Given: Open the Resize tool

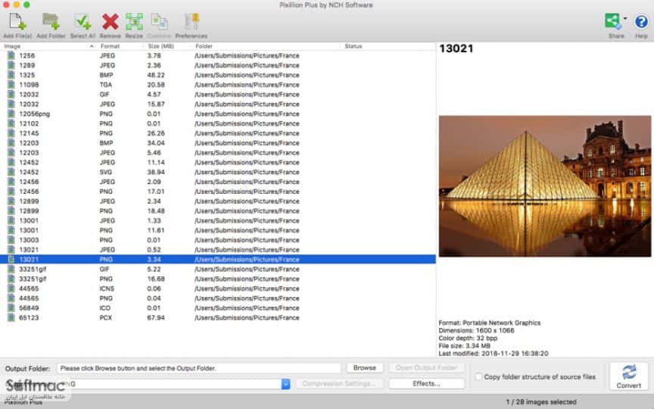Looking at the screenshot, I should (134, 22).
